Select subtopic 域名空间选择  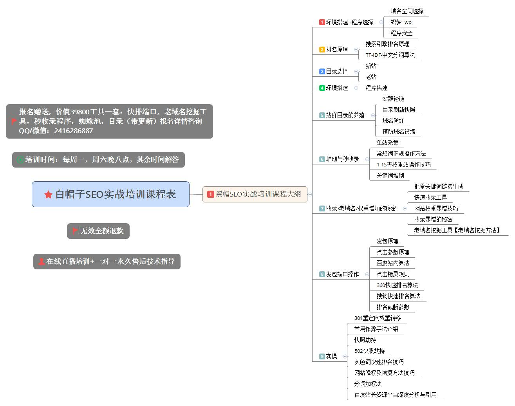click(407, 11)
